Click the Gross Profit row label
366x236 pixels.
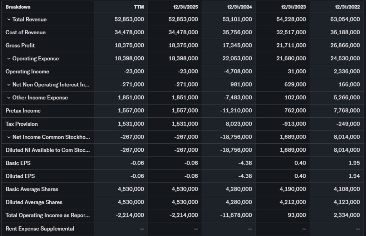(x=20, y=45)
